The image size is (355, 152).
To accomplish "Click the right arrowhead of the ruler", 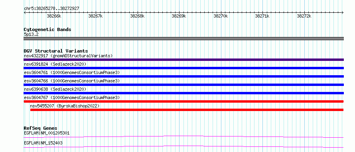I will click(343, 12).
